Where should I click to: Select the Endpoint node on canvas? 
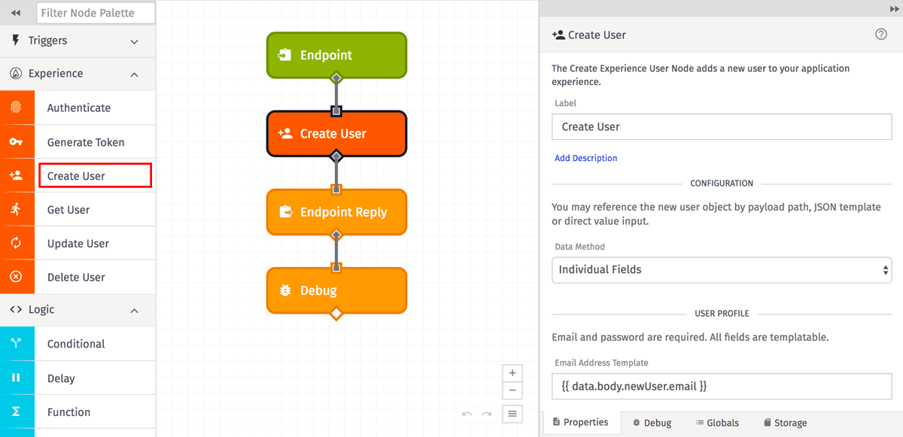(336, 55)
